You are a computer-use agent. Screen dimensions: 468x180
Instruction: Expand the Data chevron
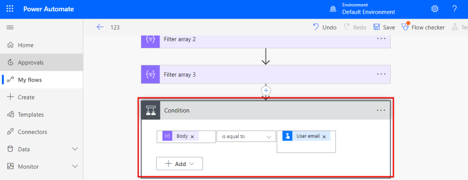coord(75,149)
